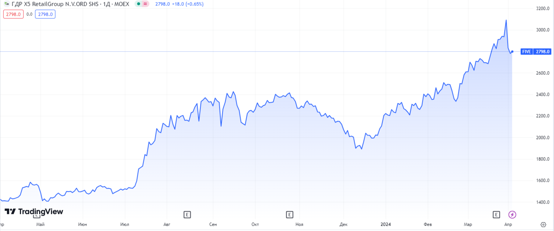This screenshot has height=231, width=554.
Task: Click the last price dot on chart line
Action: point(512,52)
